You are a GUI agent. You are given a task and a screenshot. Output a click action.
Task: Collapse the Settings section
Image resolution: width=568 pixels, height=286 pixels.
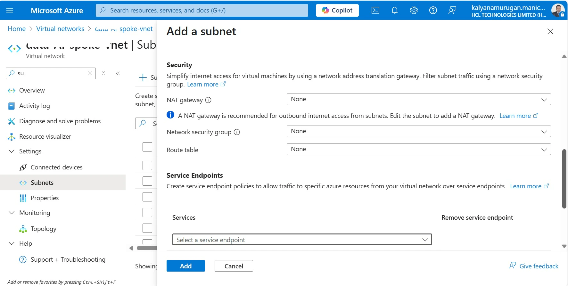coord(12,151)
